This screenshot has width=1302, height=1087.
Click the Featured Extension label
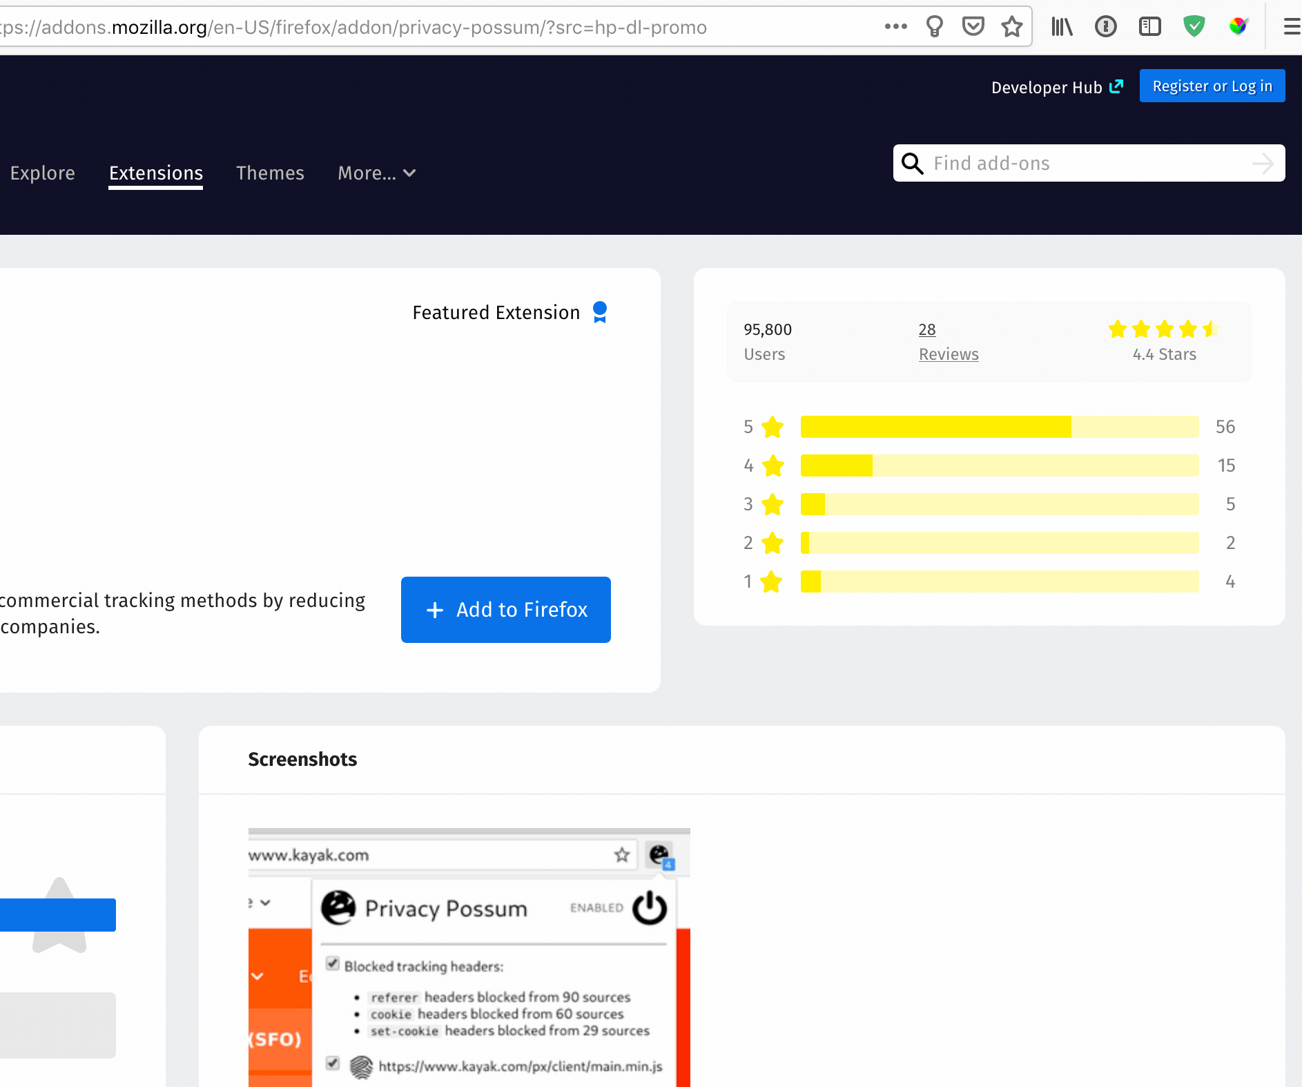(496, 313)
